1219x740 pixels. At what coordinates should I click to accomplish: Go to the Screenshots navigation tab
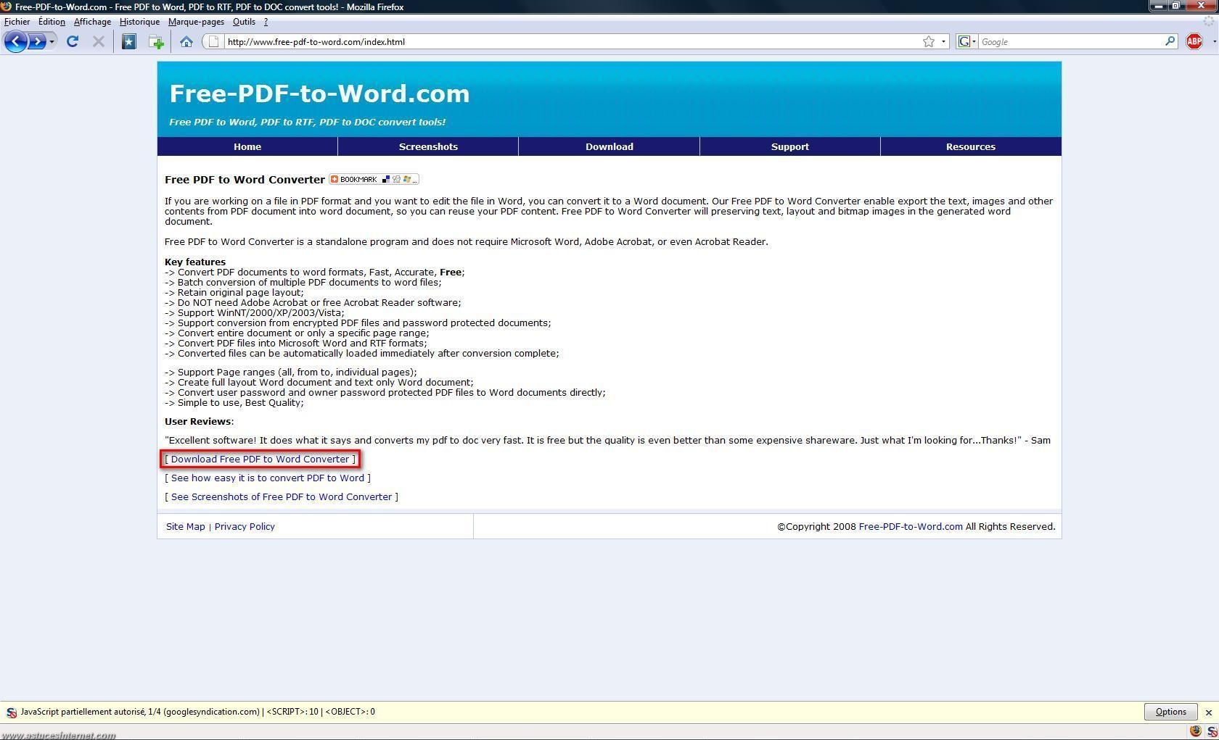click(428, 146)
